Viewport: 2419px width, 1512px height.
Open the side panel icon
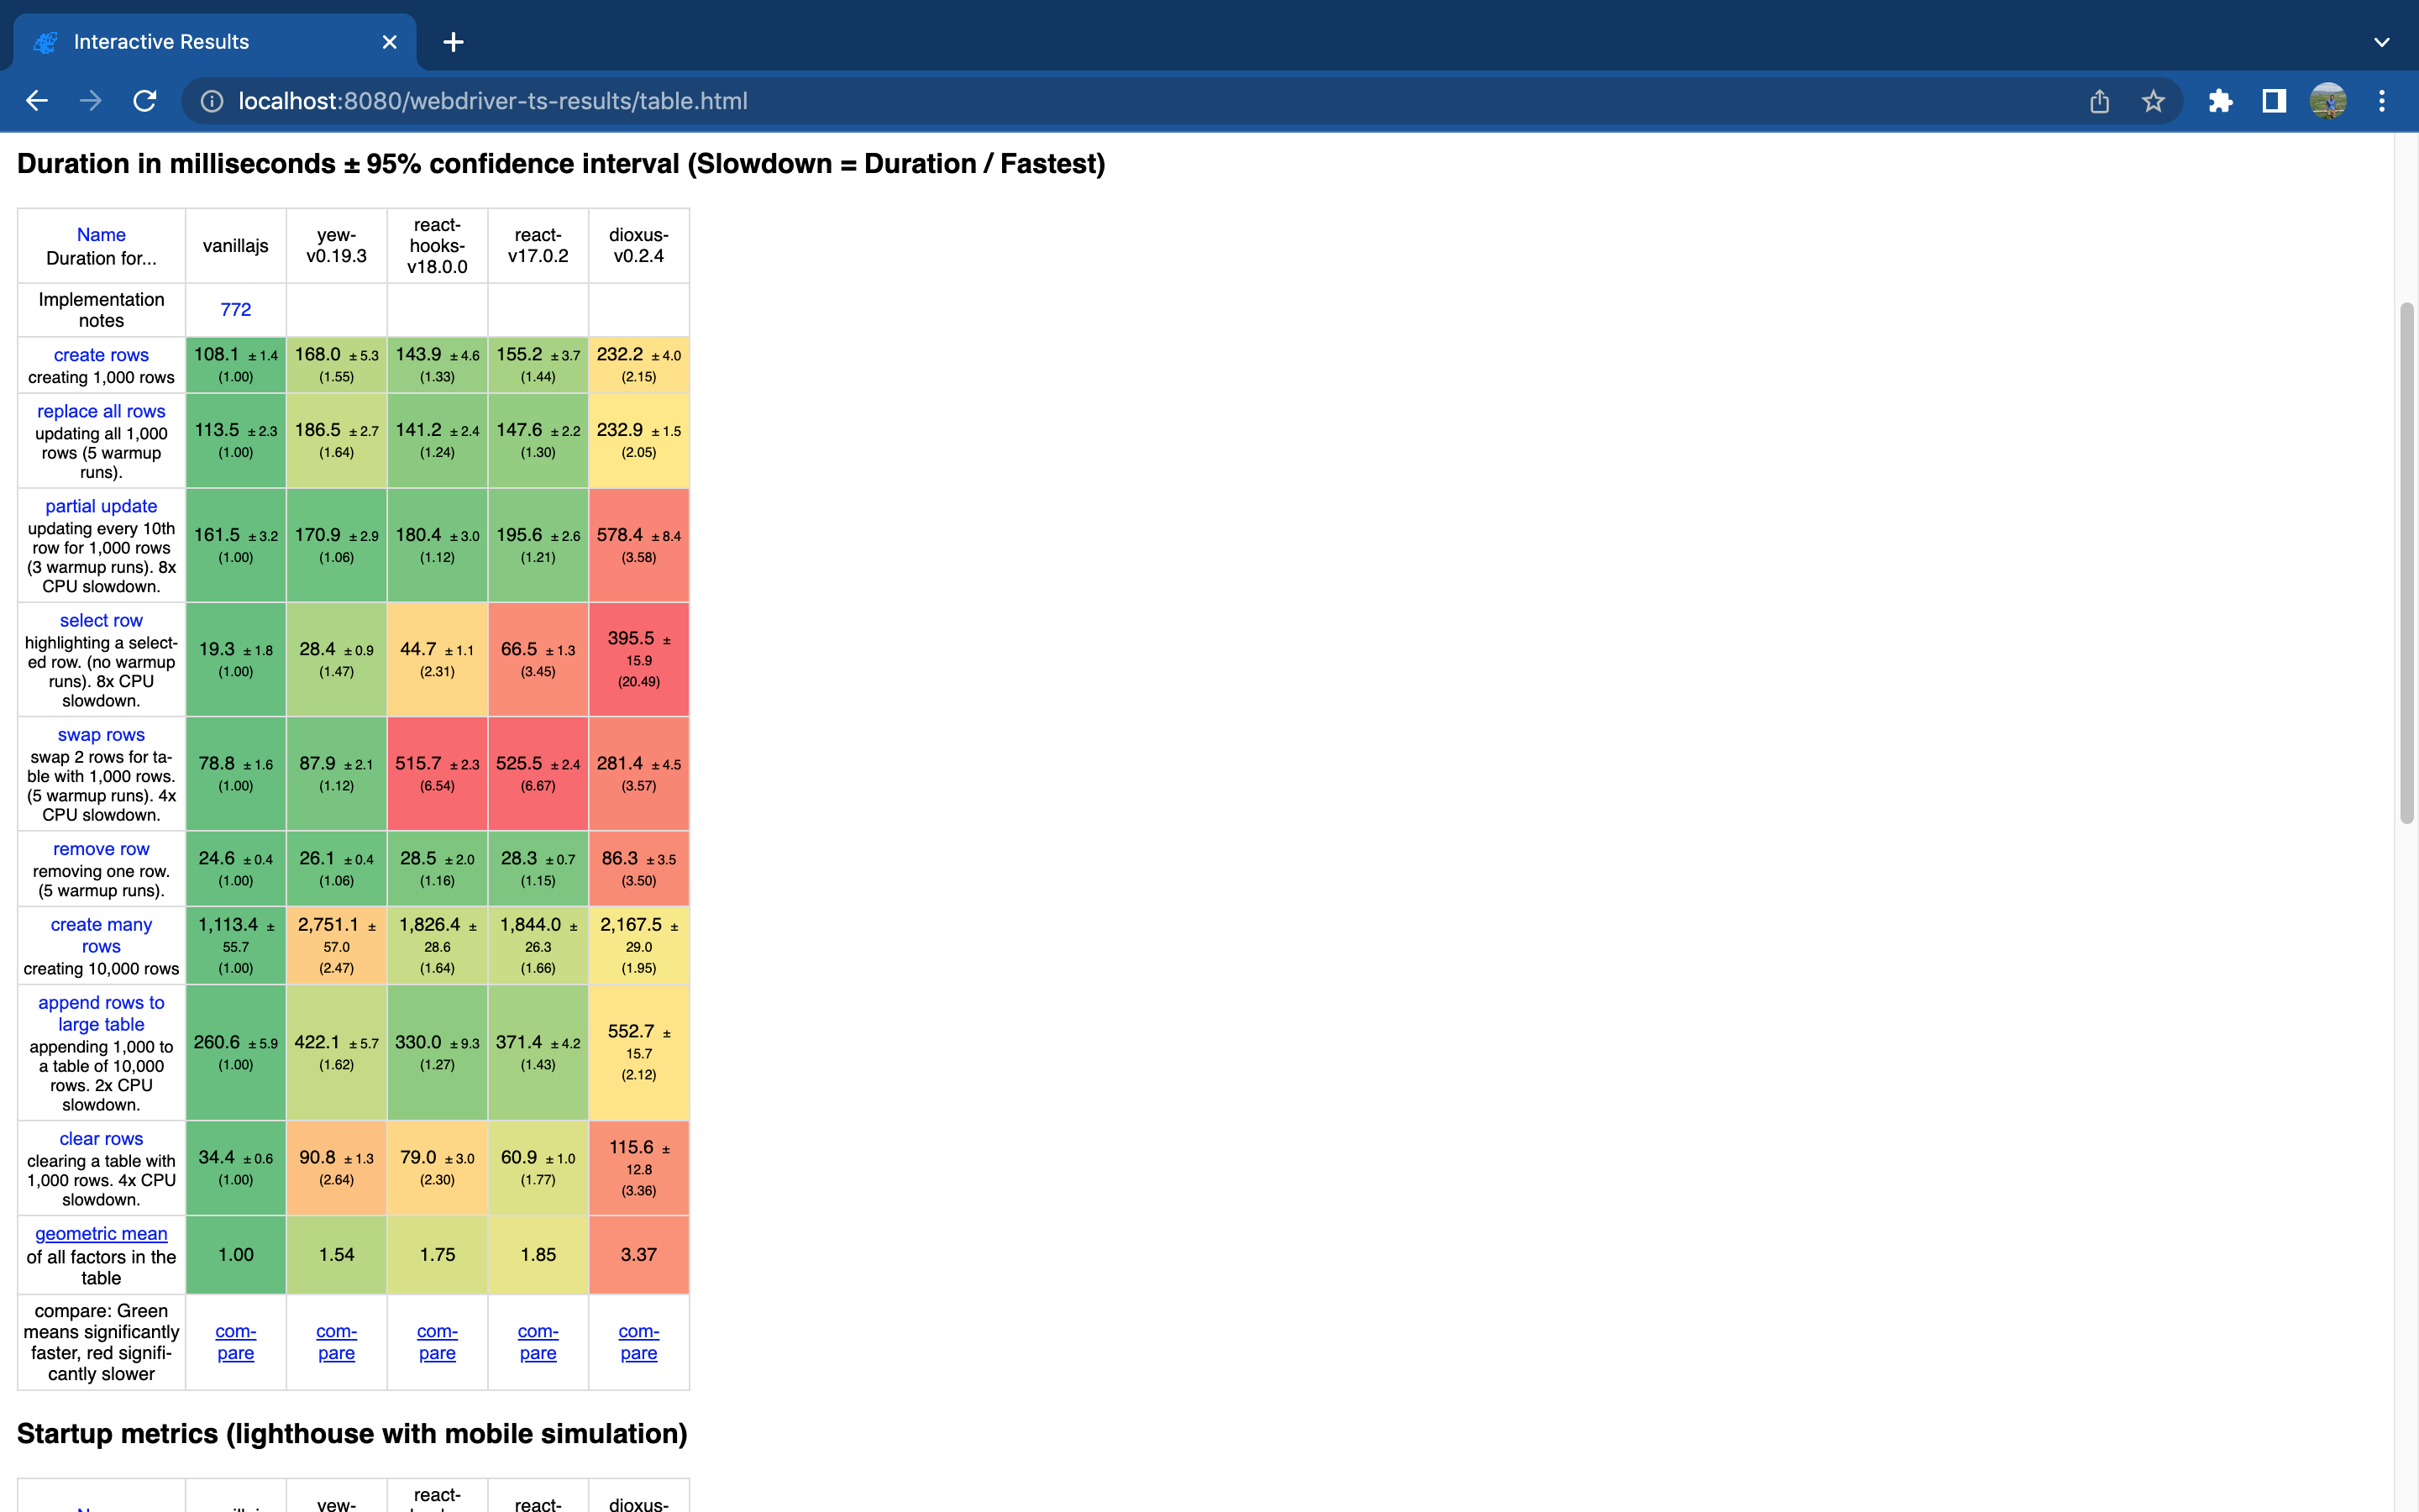coord(2273,100)
